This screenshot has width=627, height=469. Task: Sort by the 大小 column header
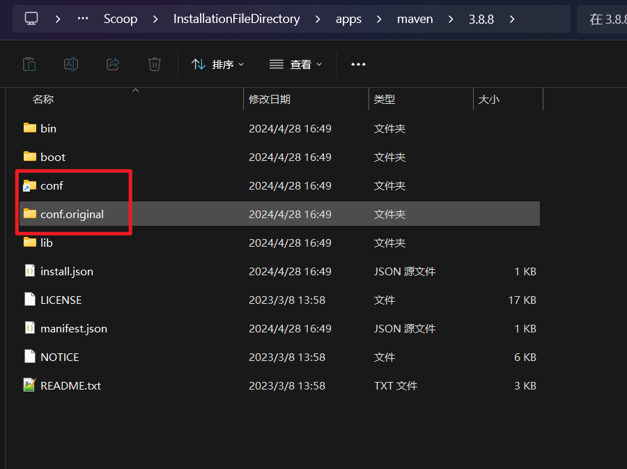[x=488, y=99]
